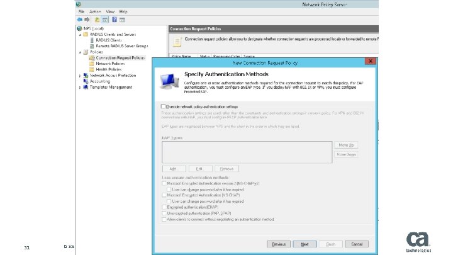Click the Connection Request Policies folder icon

92,58
